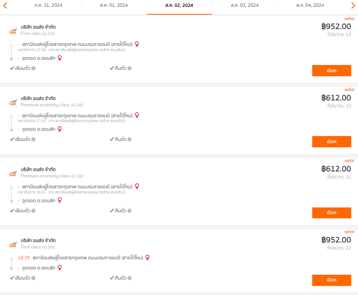Select the 18:15 Premium economy trip
The width and height of the screenshot is (358, 295).
(331, 213)
